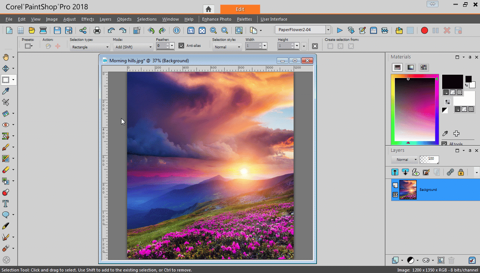Open the Effects menu
Viewport: 480px width, 273px height.
87,19
